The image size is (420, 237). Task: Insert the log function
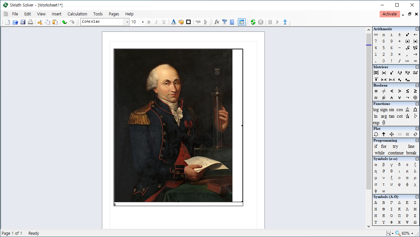(376, 110)
